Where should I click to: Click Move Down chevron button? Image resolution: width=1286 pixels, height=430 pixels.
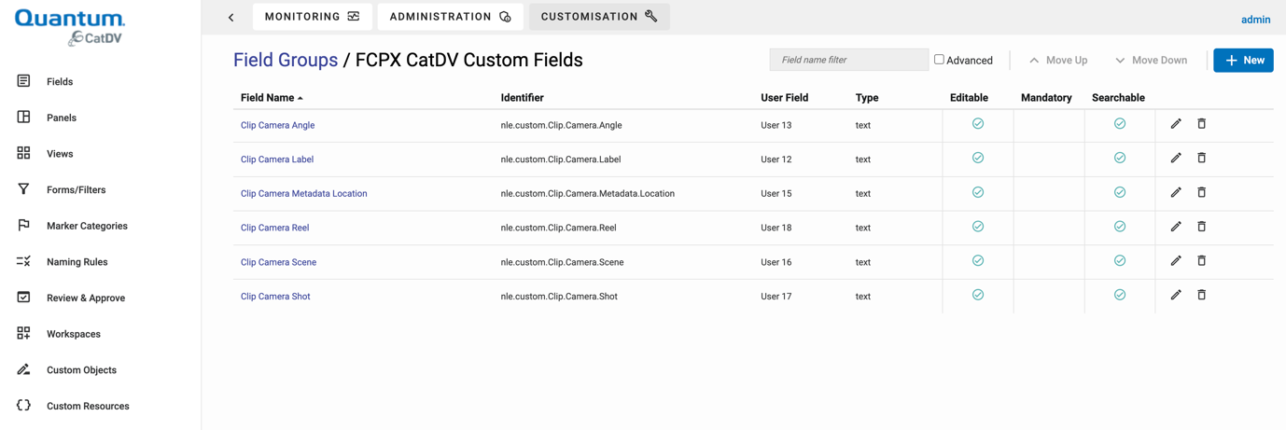coord(1151,61)
